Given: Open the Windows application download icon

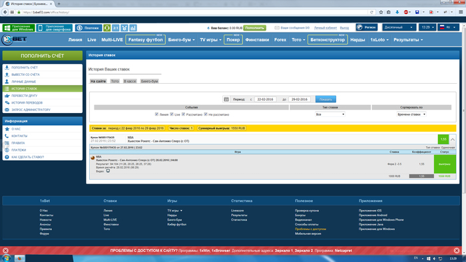Looking at the screenshot, I should coord(19,28).
